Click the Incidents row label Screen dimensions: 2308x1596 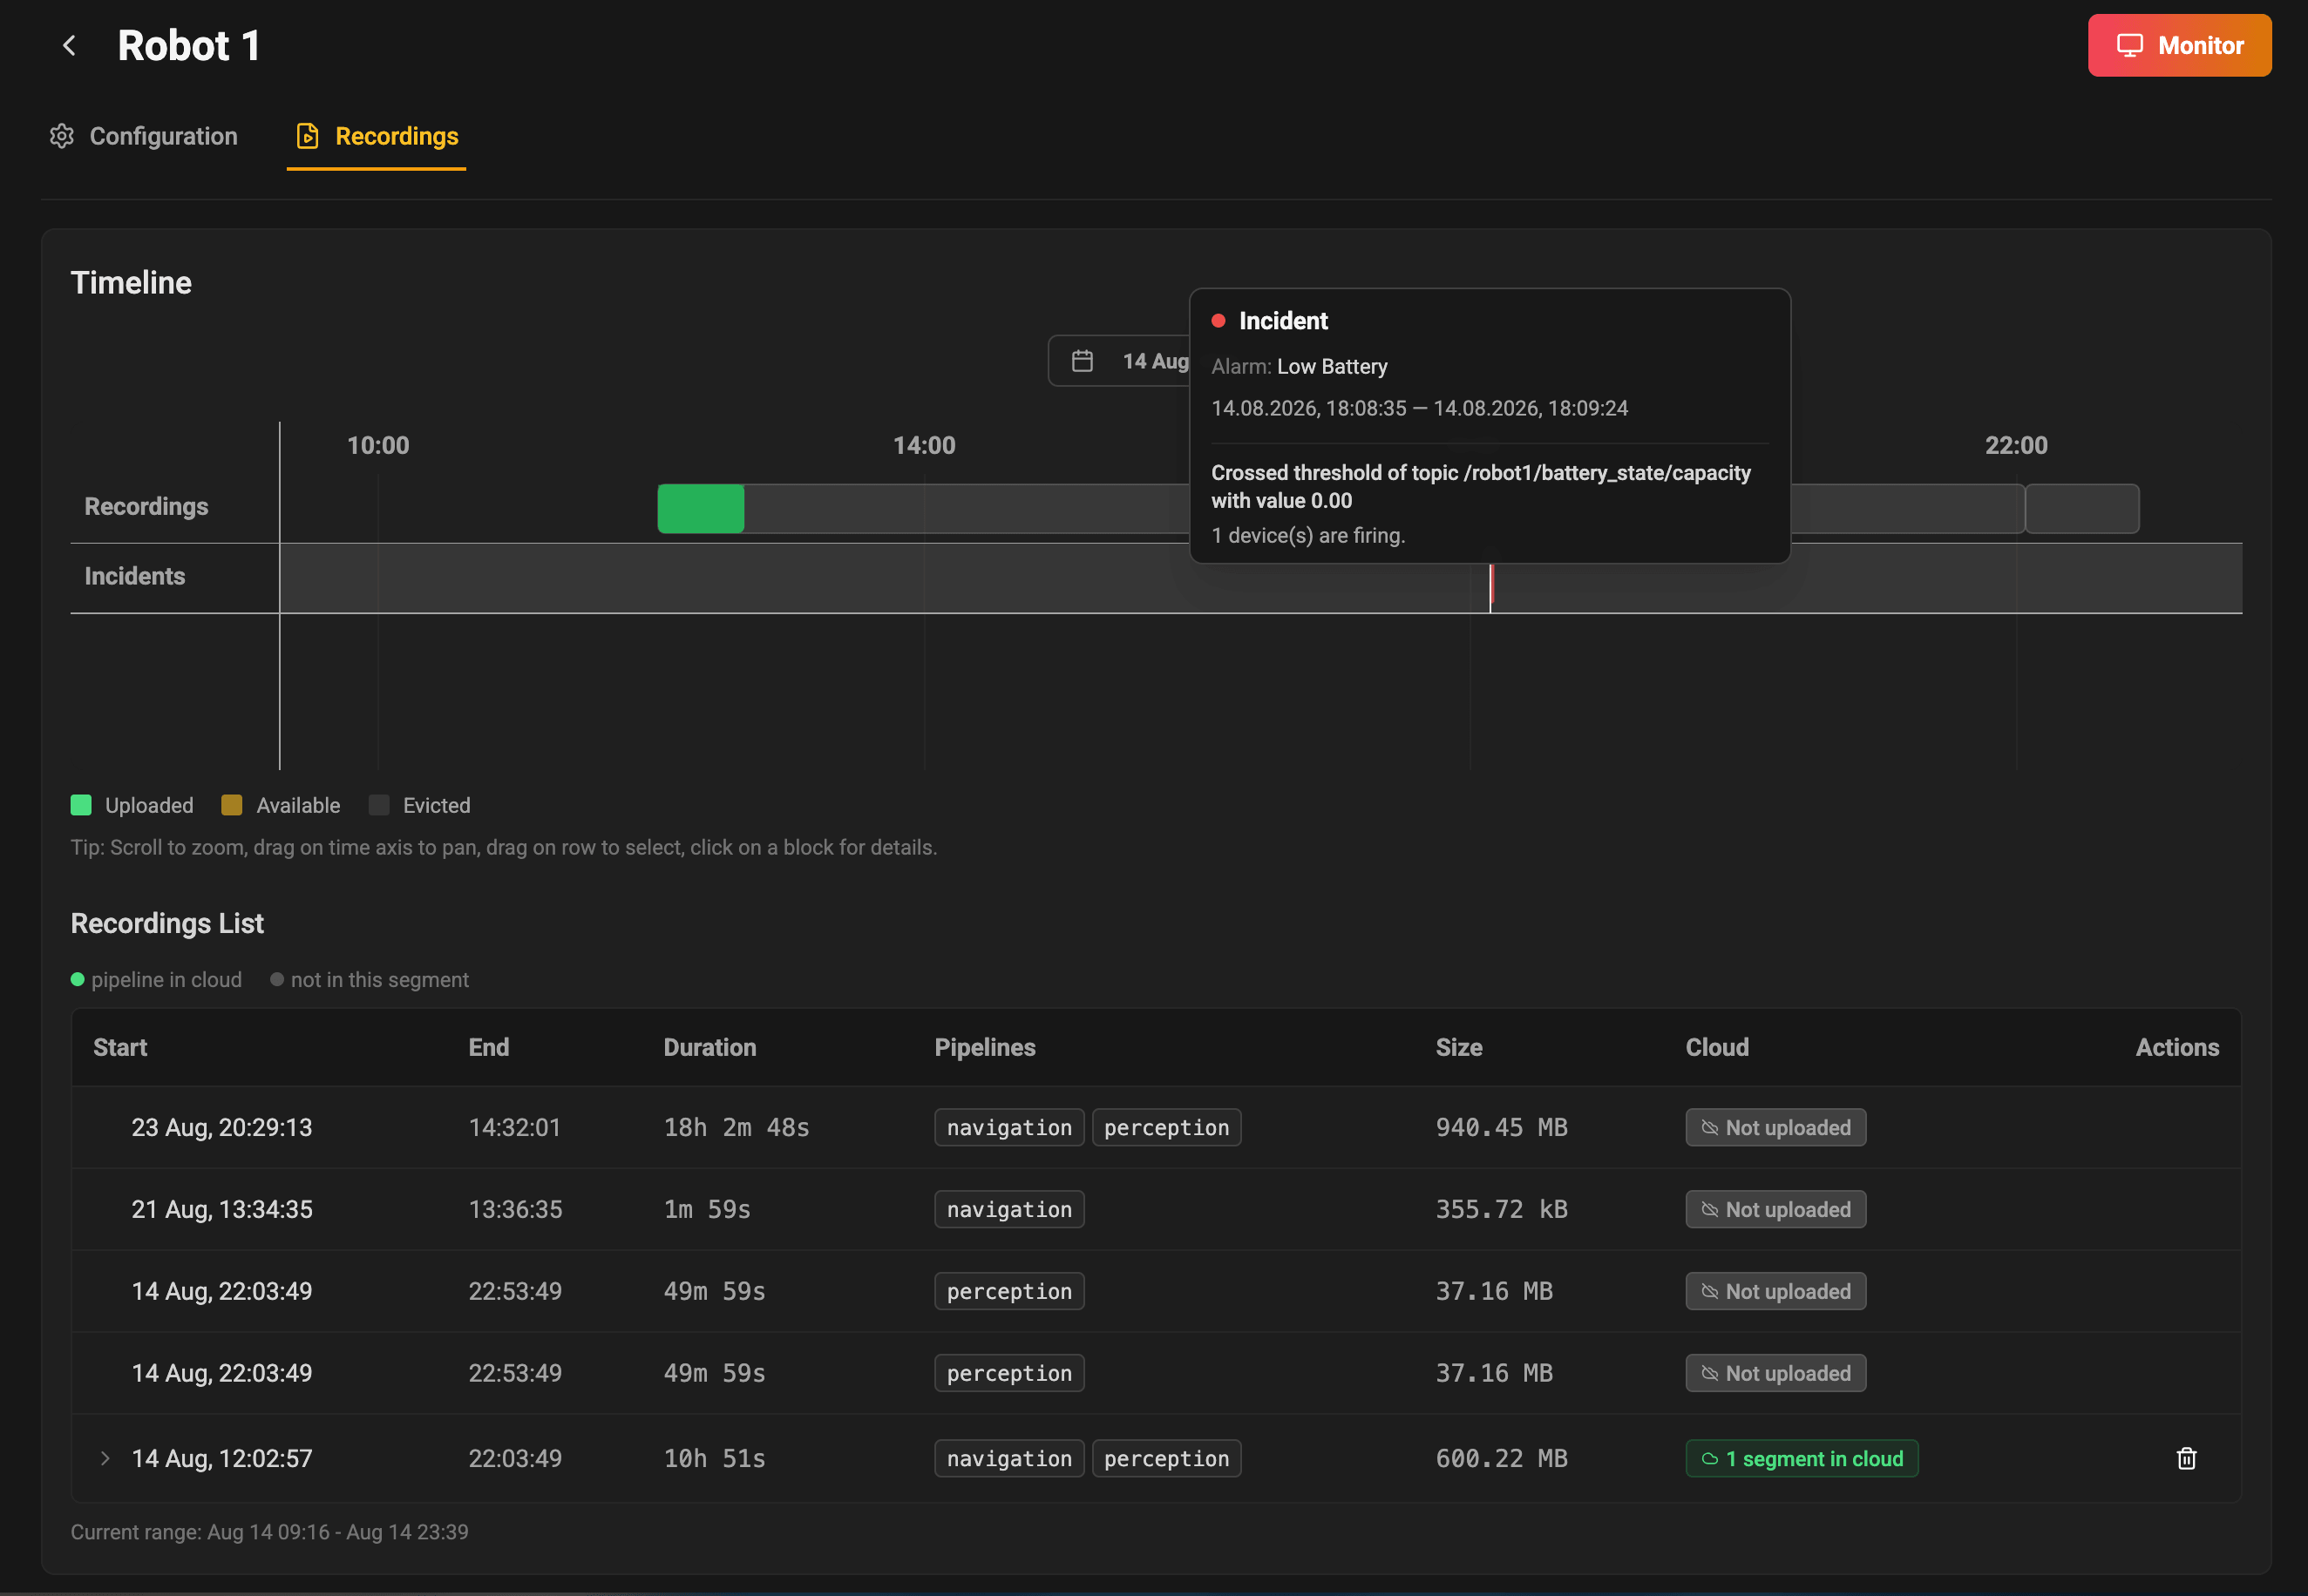(x=135, y=576)
